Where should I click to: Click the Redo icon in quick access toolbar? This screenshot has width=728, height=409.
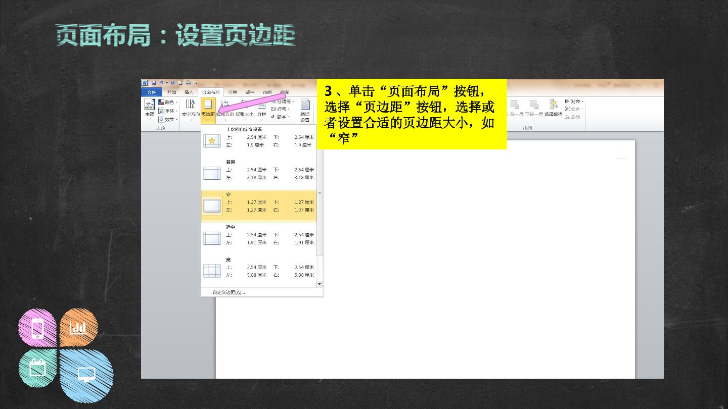172,83
